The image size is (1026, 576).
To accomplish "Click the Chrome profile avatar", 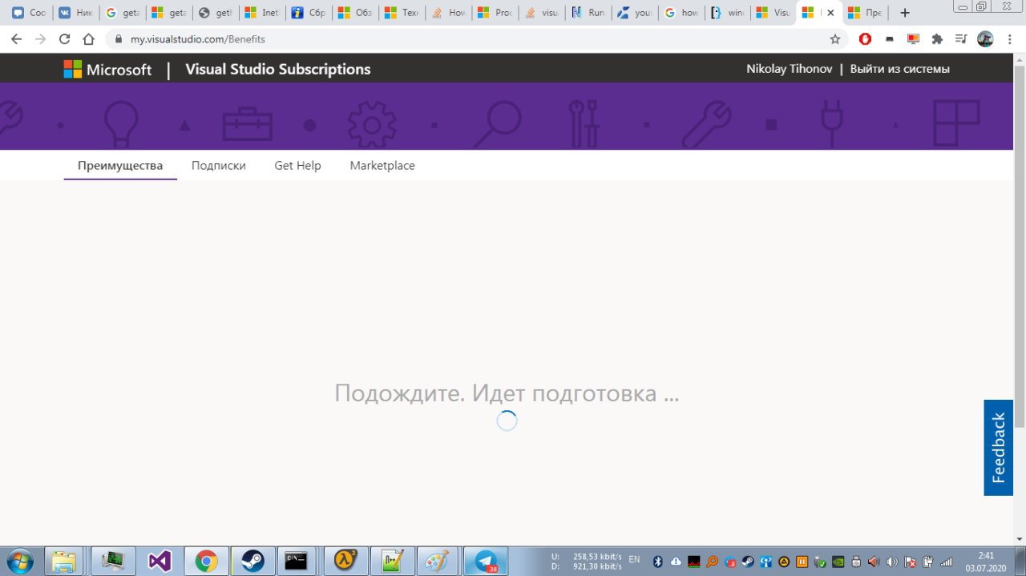I will [x=986, y=38].
